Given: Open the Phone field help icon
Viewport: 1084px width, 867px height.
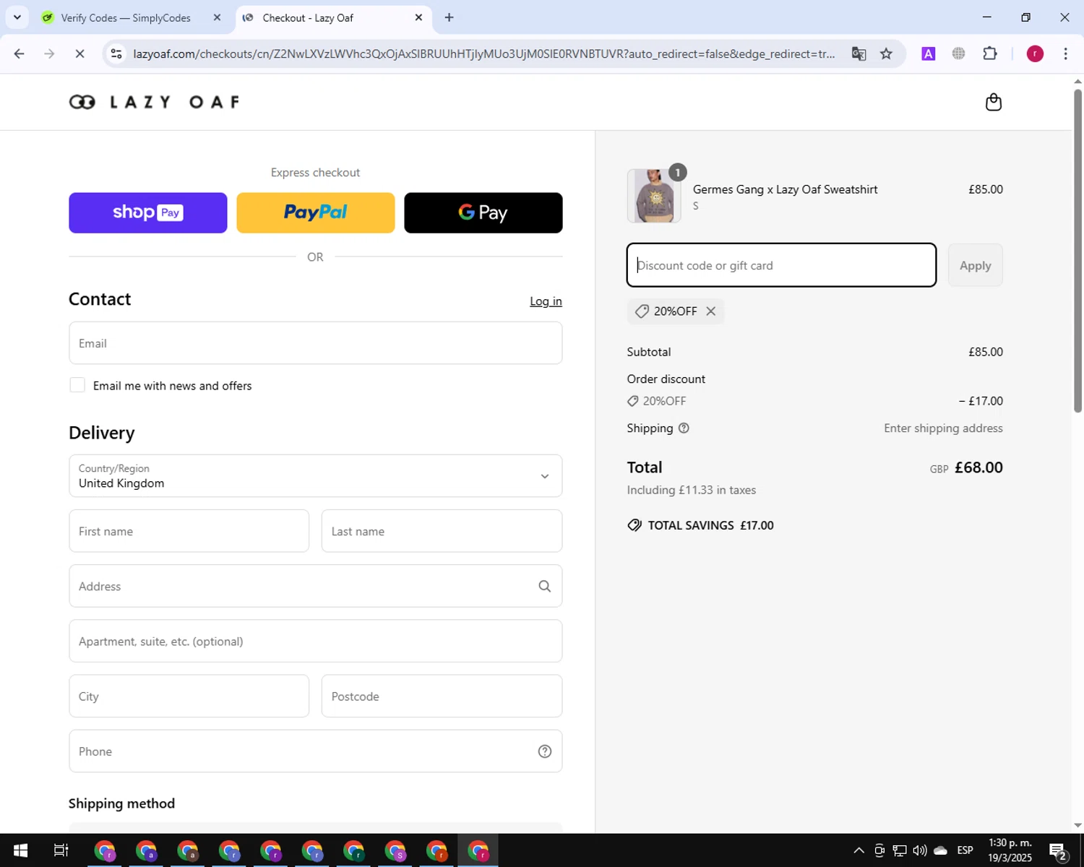Looking at the screenshot, I should pyautogui.click(x=545, y=751).
